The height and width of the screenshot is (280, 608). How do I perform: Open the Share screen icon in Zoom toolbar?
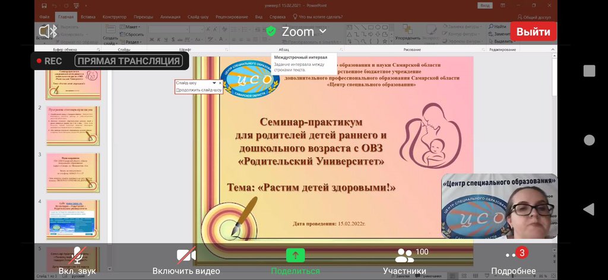point(296,256)
